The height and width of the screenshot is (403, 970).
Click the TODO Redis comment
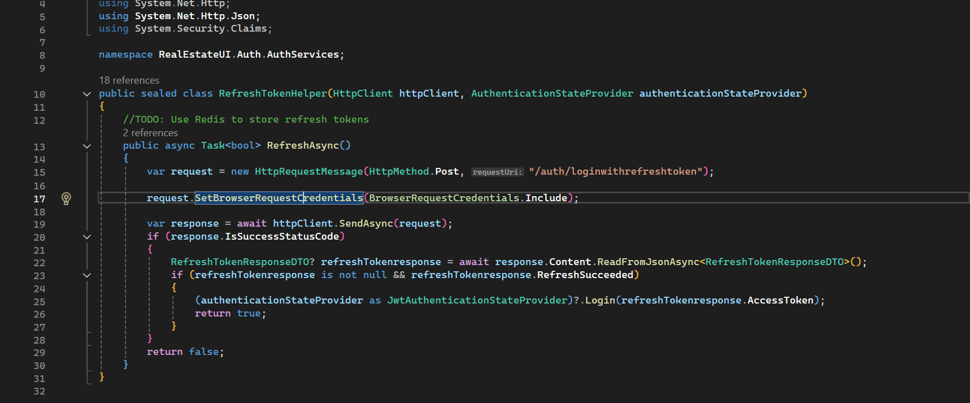pos(246,119)
